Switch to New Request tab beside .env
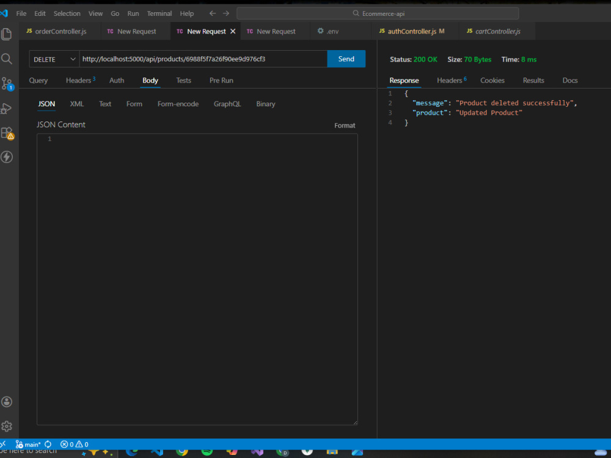Image resolution: width=611 pixels, height=458 pixels. (x=276, y=31)
